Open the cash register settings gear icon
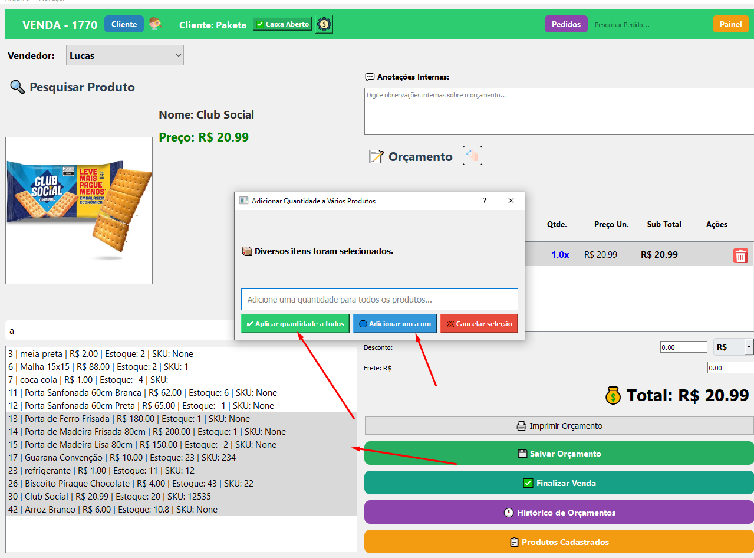The image size is (754, 558). 324,24
